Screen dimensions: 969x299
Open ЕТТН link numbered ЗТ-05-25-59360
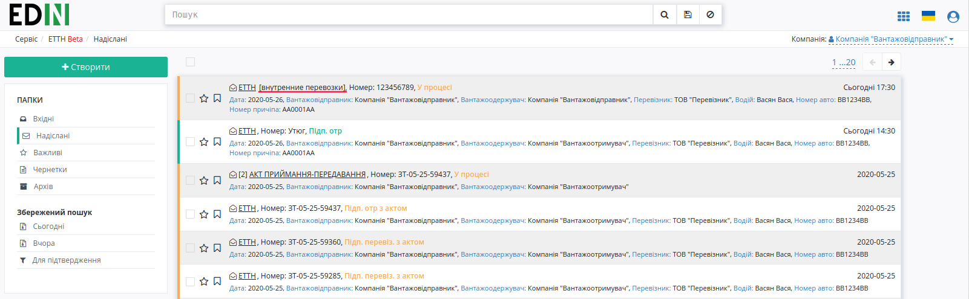247,242
